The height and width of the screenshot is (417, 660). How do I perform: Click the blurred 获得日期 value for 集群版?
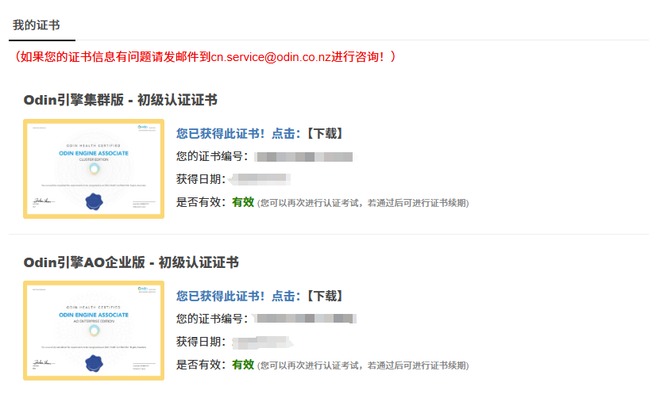coord(260,179)
